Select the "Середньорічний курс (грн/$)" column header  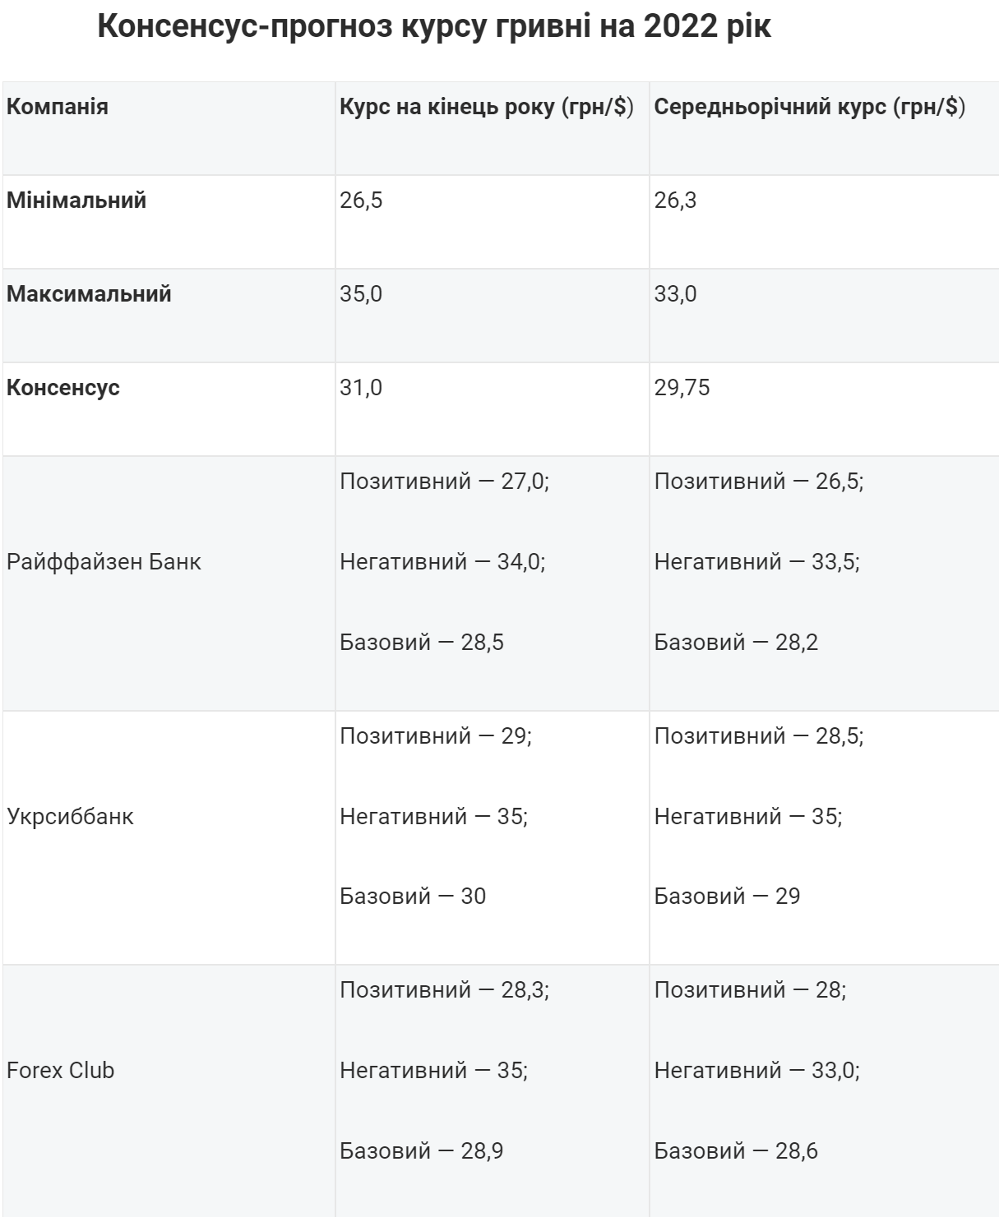[809, 107]
